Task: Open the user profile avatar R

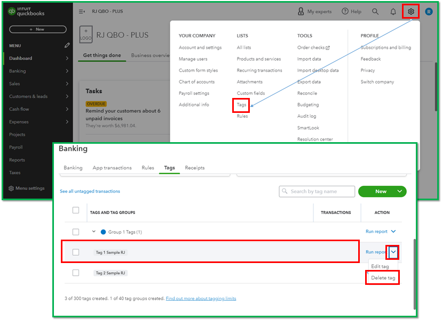Action: (x=429, y=11)
